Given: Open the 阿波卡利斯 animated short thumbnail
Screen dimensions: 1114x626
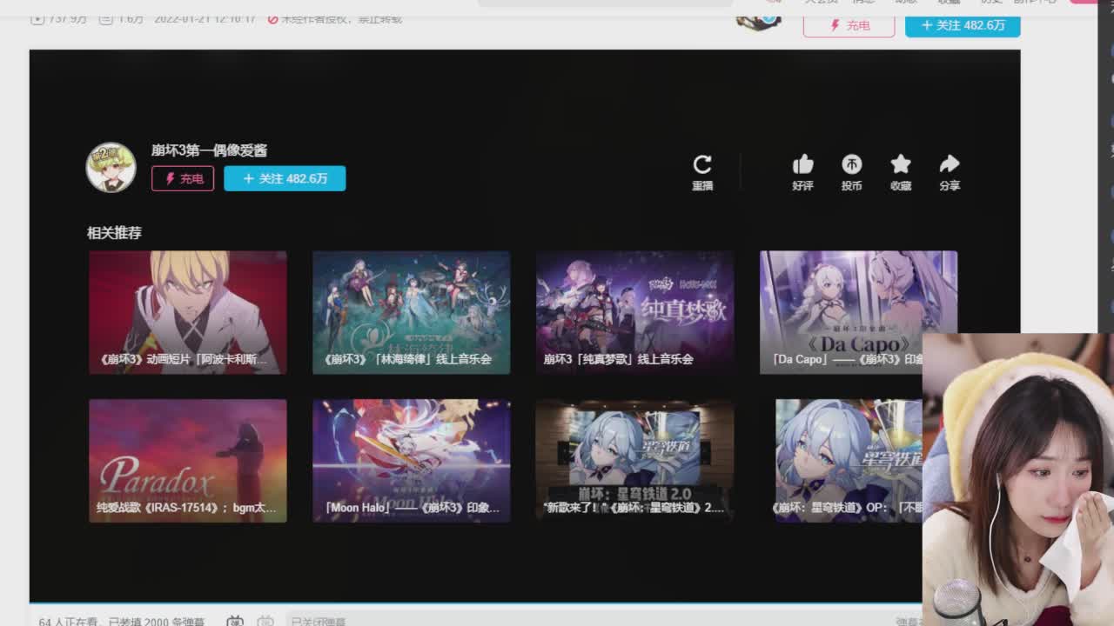Looking at the screenshot, I should [188, 312].
